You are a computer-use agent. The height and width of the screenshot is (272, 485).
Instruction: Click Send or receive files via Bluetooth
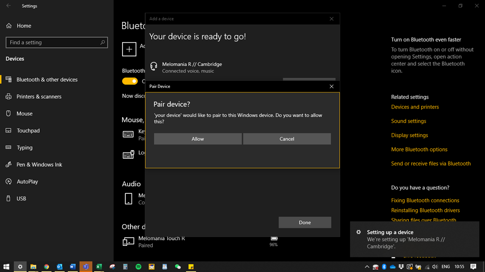(x=431, y=164)
